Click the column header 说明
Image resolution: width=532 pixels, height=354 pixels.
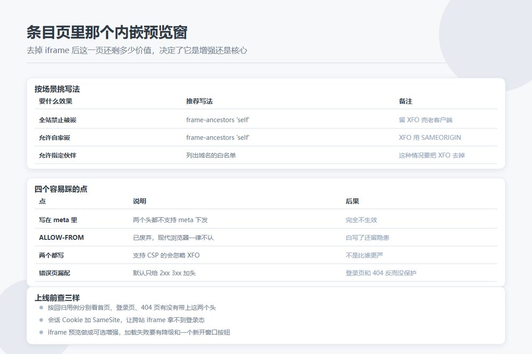(139, 201)
